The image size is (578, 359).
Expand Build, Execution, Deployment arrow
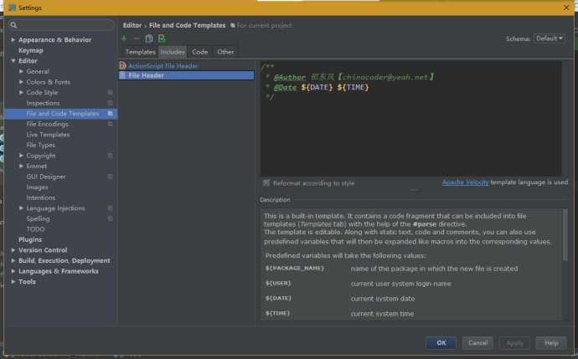click(13, 261)
